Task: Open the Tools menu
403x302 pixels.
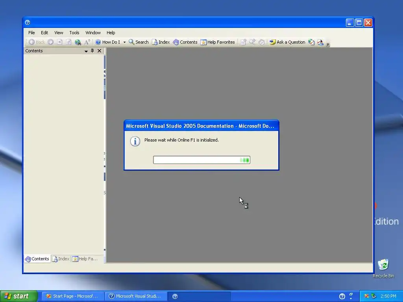Action: 74,33
